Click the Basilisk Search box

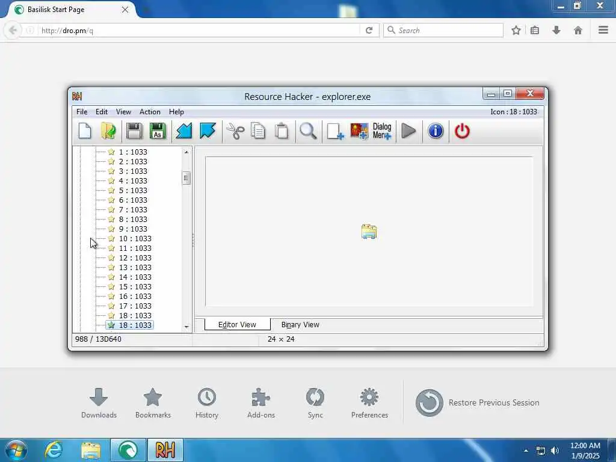pyautogui.click(x=443, y=30)
